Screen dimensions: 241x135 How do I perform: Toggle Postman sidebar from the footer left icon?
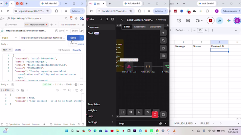[2, 124]
